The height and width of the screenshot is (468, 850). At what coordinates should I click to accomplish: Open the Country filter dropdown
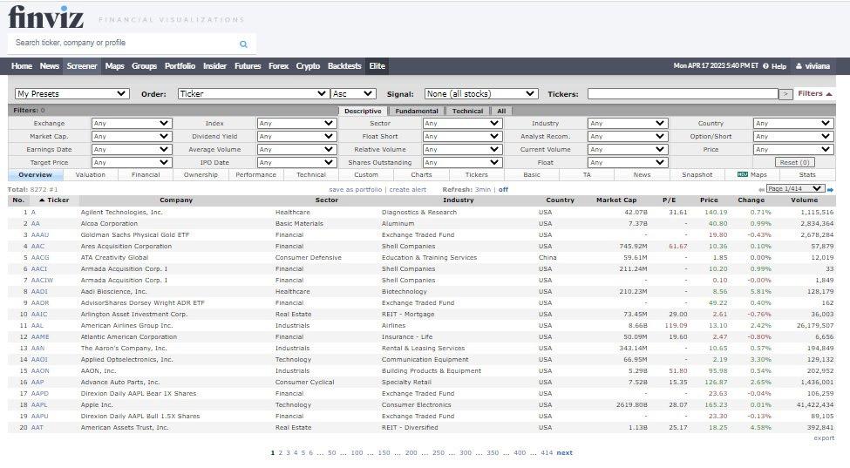click(792, 124)
